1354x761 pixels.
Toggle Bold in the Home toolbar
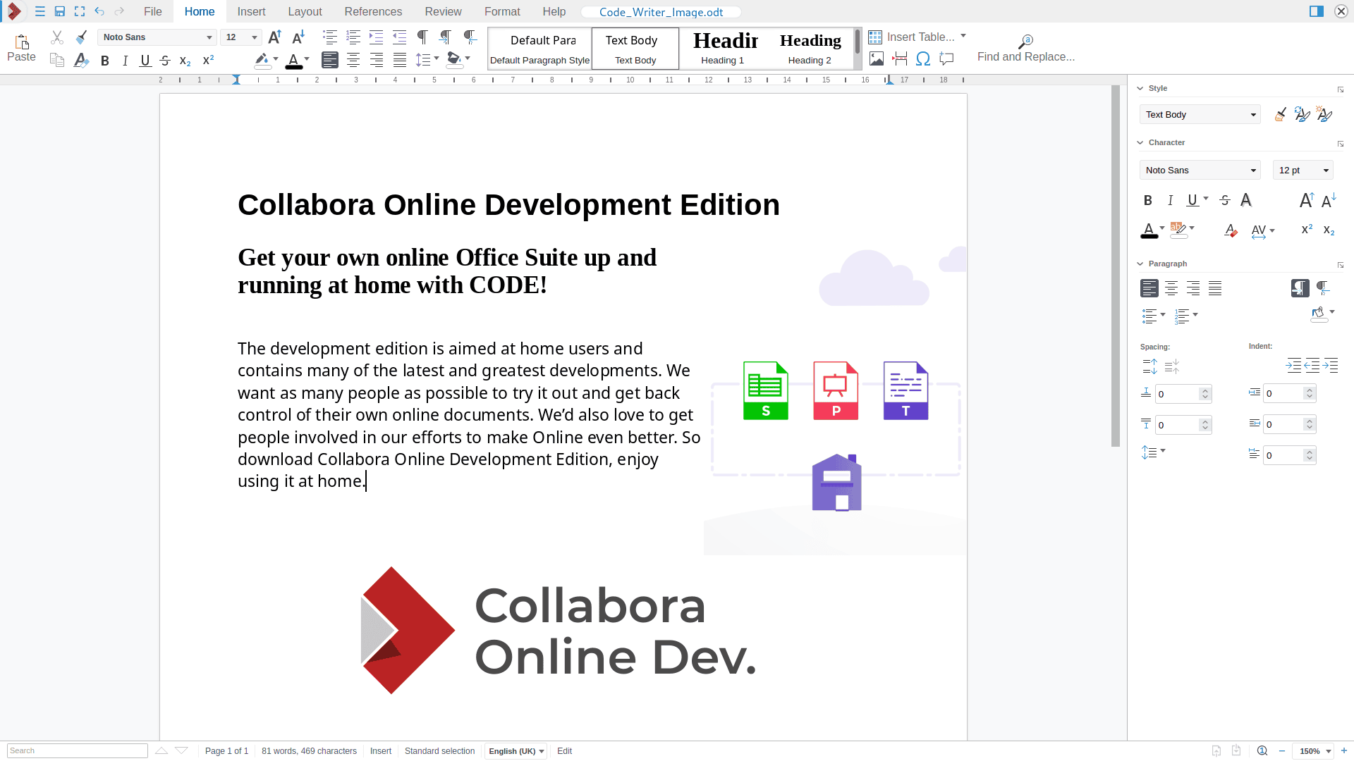click(105, 61)
